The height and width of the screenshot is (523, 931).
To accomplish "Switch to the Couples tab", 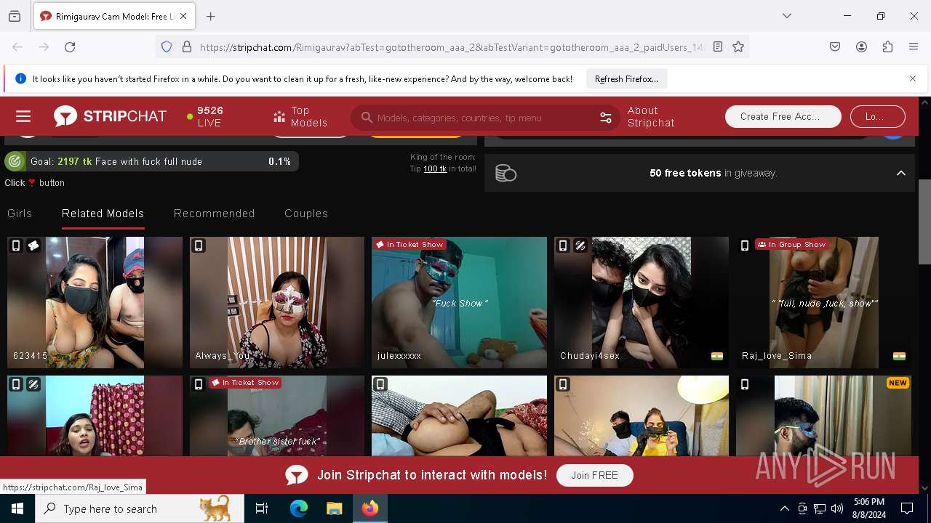I will (306, 214).
